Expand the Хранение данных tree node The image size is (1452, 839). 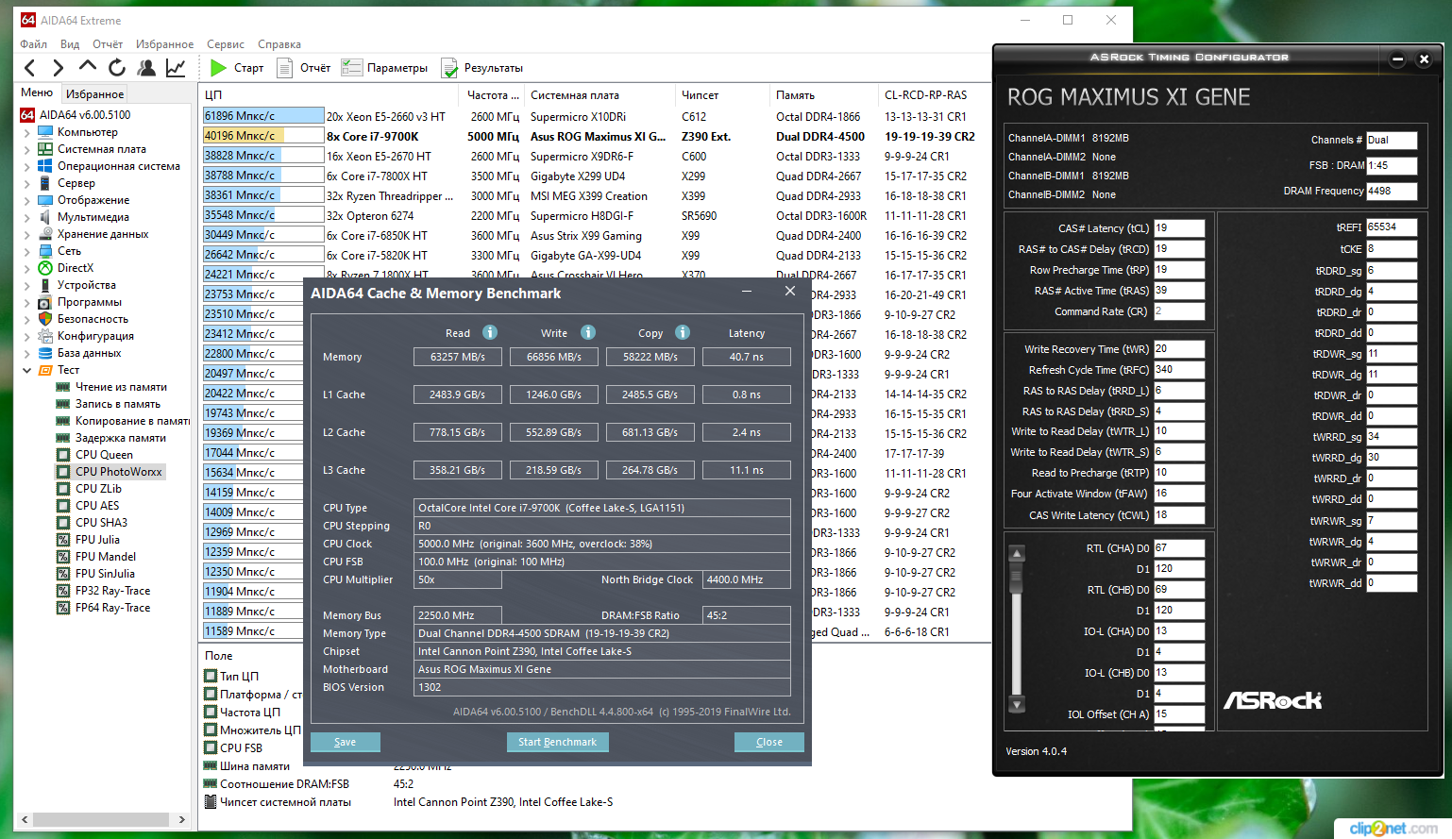click(26, 234)
